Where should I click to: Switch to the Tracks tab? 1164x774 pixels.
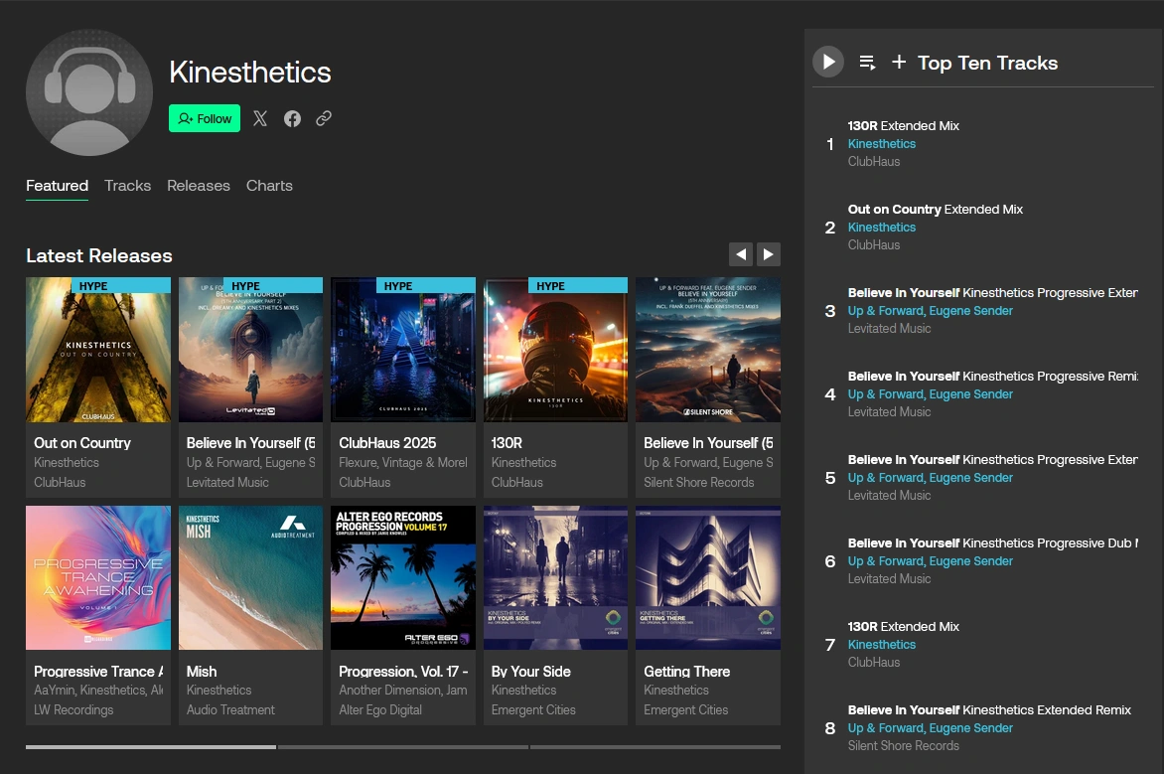pyautogui.click(x=128, y=186)
